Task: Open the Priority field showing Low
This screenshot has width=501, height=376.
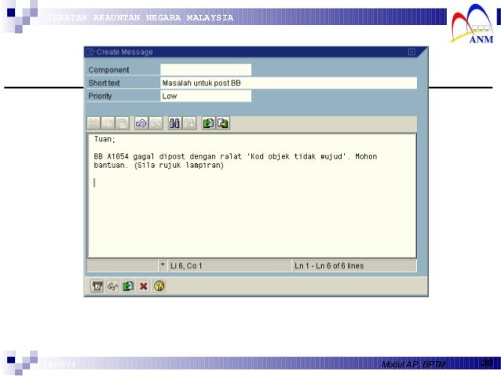Action: pyautogui.click(x=206, y=96)
